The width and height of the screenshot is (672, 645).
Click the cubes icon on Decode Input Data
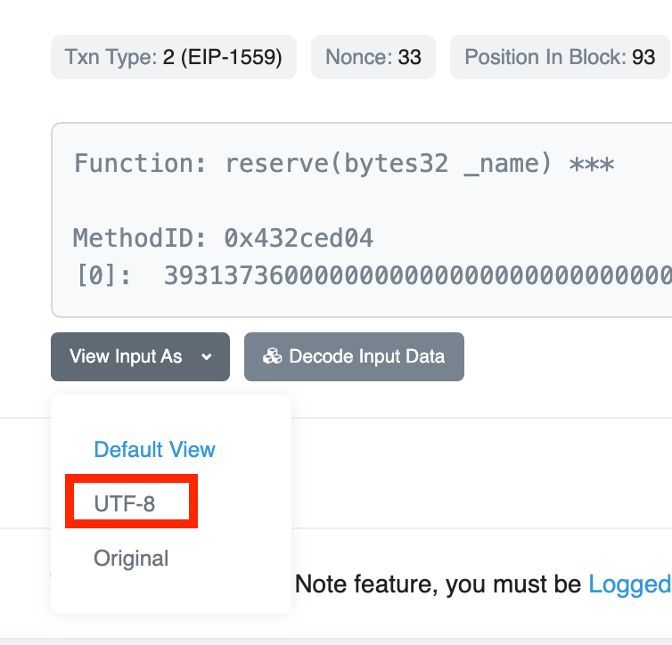(272, 356)
